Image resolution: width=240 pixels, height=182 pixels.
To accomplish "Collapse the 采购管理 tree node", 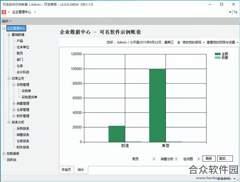I will pos(14,85).
